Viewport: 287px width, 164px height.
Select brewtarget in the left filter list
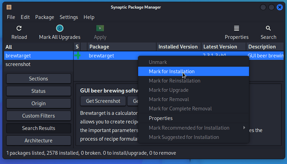[38, 56]
